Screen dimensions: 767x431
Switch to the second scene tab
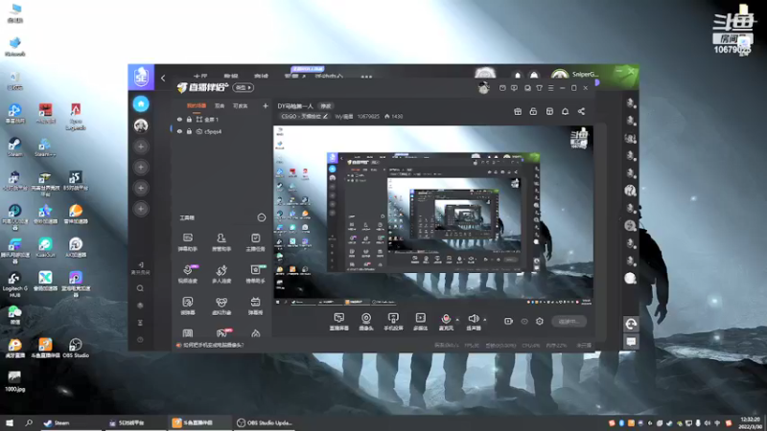(220, 105)
